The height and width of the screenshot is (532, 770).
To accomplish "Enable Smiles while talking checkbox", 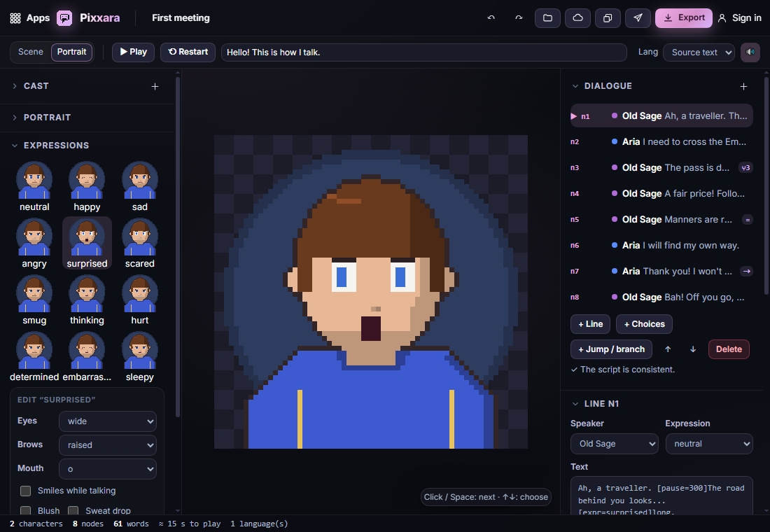I will (x=25, y=491).
